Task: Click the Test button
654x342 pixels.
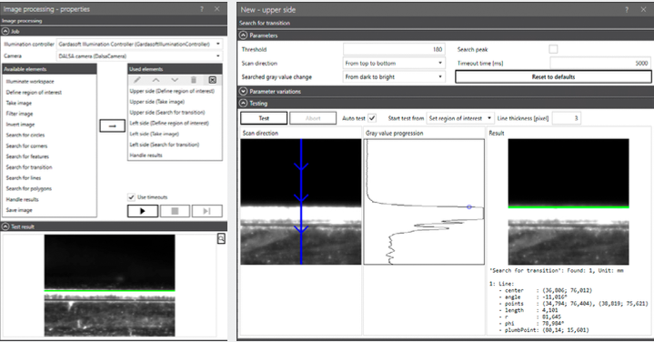Action: coord(264,118)
